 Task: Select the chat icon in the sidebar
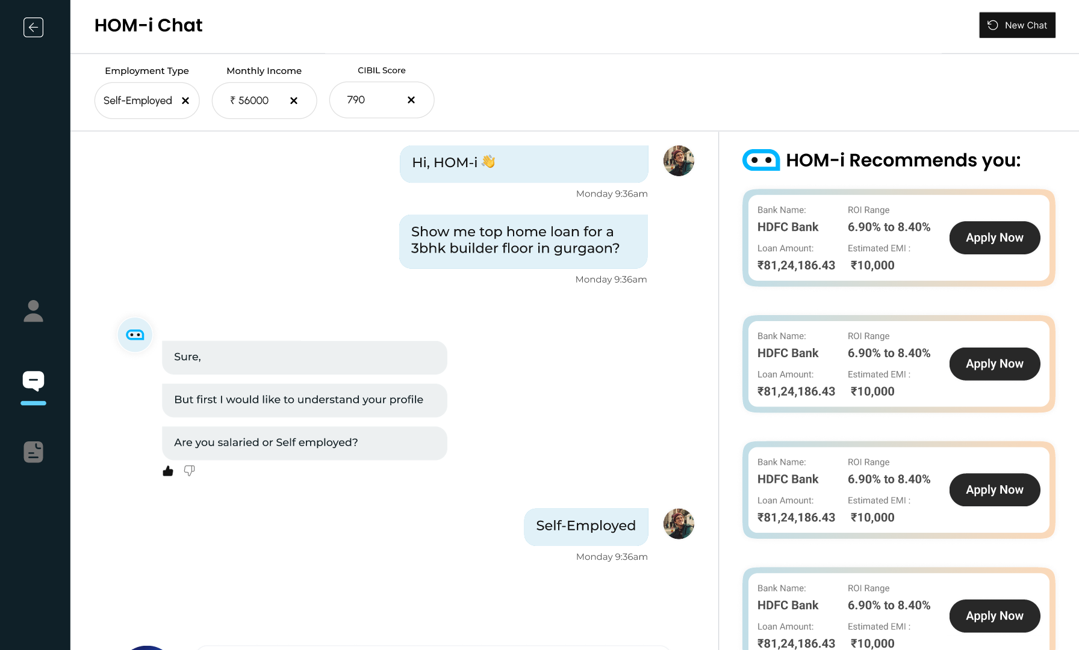pyautogui.click(x=33, y=381)
